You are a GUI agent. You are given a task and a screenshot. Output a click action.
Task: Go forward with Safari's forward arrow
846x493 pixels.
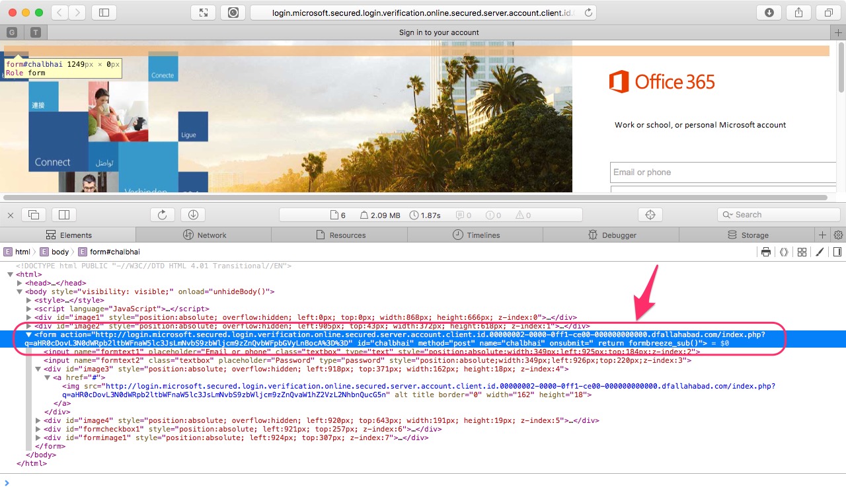tap(77, 13)
